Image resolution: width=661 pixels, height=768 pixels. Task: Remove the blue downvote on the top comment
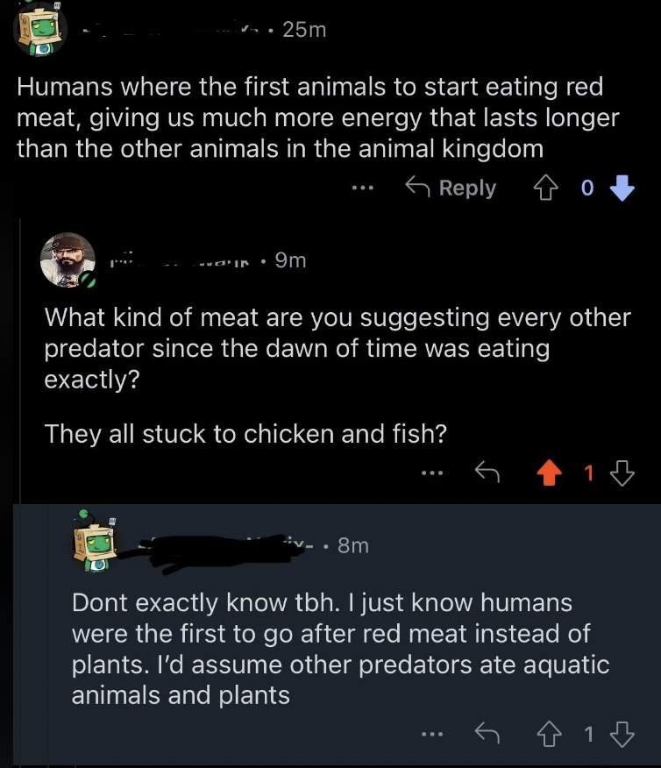[x=621, y=188]
